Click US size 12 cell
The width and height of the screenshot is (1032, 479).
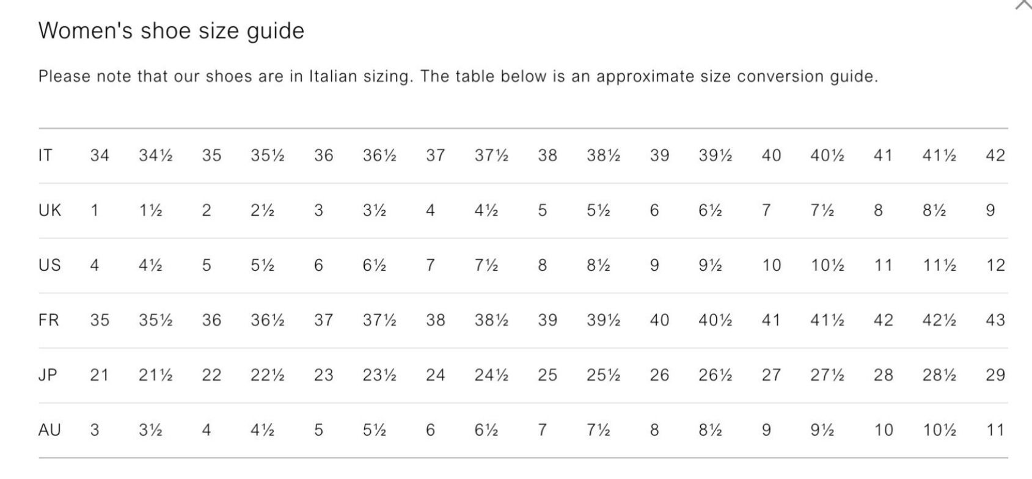click(995, 265)
